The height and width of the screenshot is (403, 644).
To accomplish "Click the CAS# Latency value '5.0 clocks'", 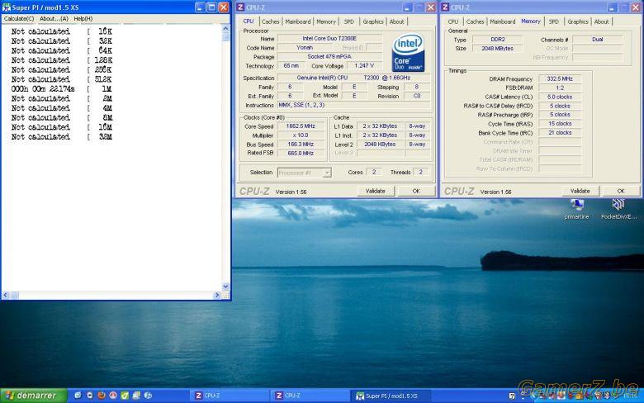I will [560, 97].
